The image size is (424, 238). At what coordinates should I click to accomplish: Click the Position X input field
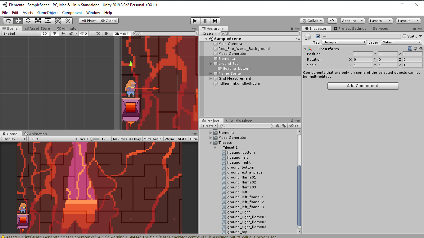pos(363,54)
